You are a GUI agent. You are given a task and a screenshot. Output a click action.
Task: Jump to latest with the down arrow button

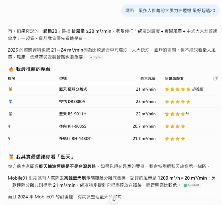click(x=114, y=200)
